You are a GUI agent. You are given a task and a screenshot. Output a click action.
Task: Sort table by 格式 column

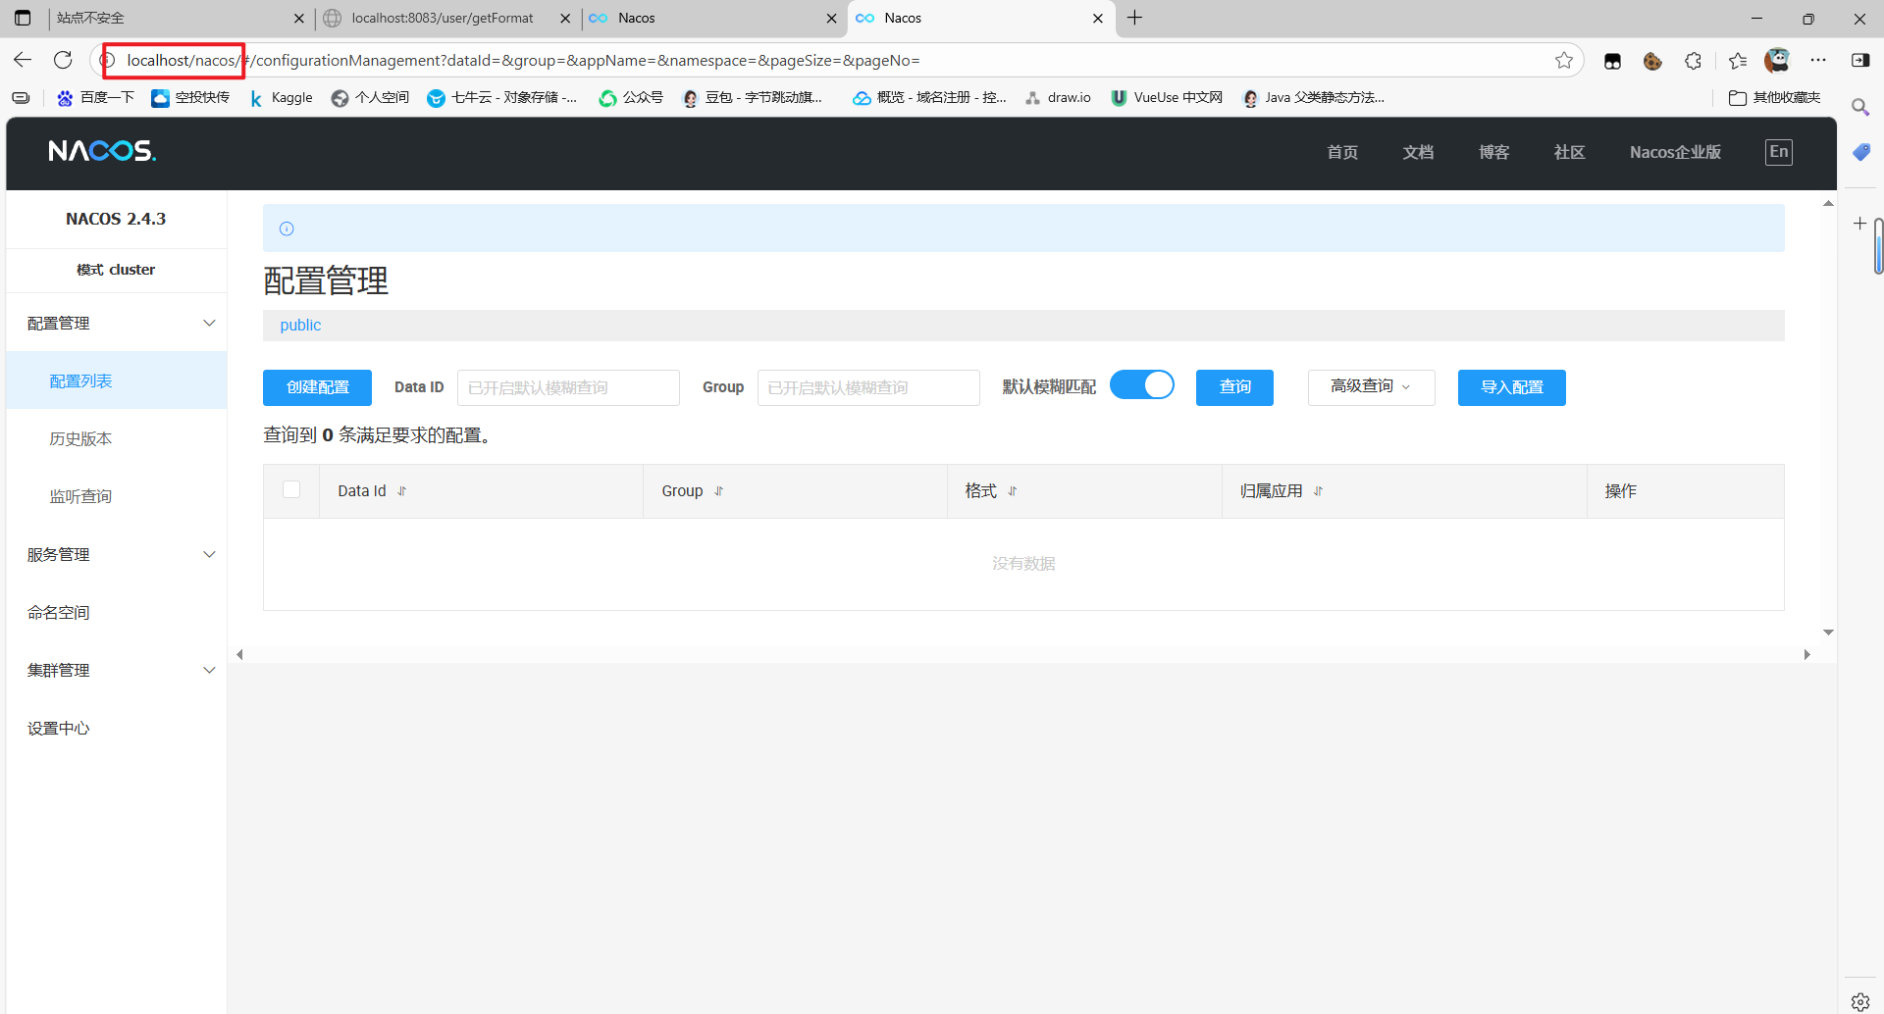(x=1013, y=491)
